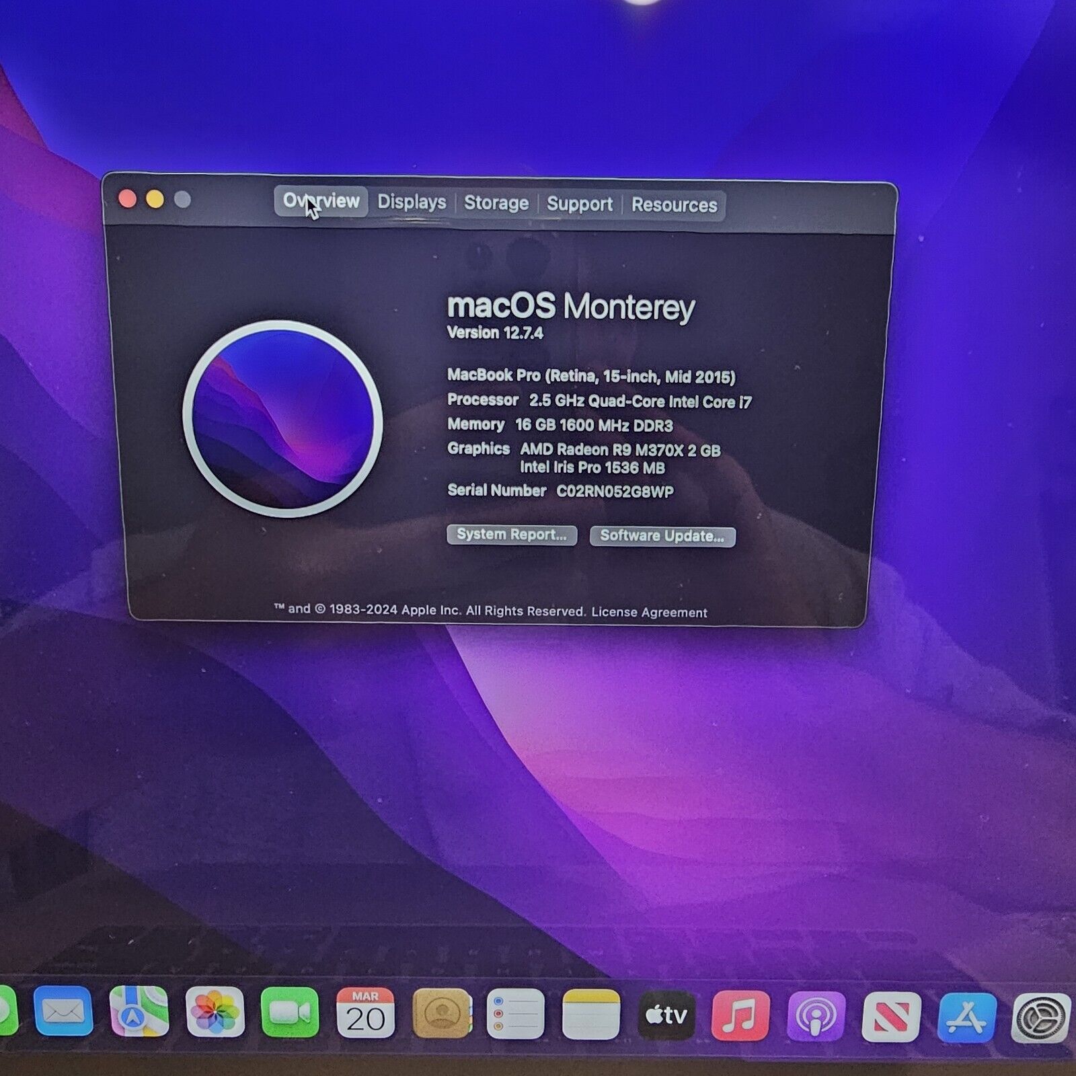The width and height of the screenshot is (1076, 1076).
Task: Open the News app icon
Action: 892,1017
